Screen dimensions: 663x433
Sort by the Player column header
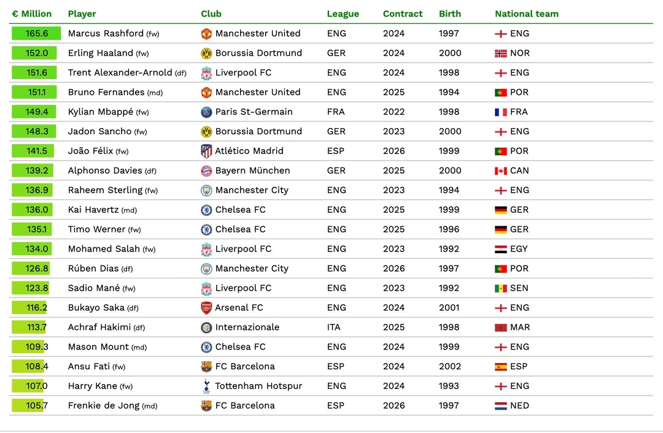(x=82, y=13)
